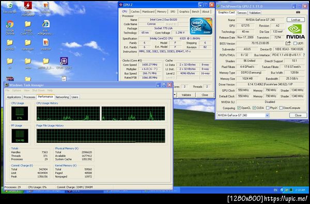
Task: Open the Users tab in Task Manager
Action: point(75,97)
